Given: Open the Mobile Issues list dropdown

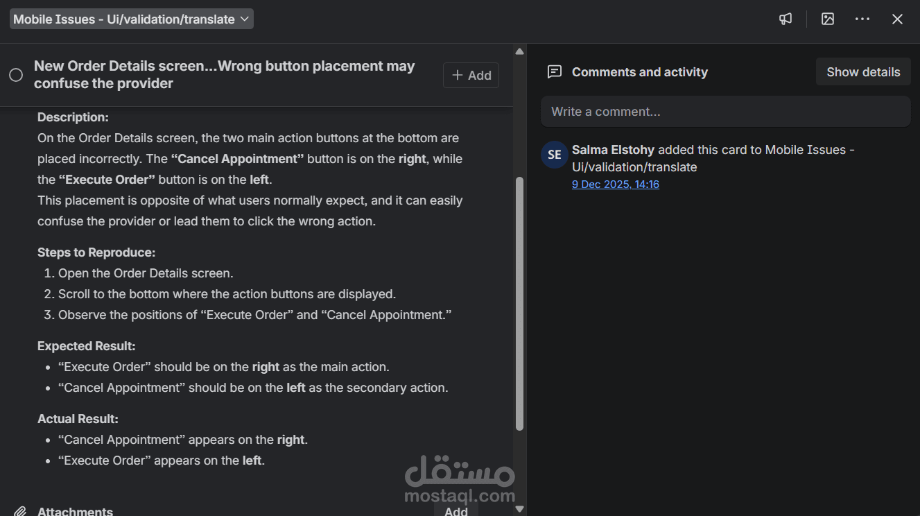Looking at the screenshot, I should (x=131, y=19).
